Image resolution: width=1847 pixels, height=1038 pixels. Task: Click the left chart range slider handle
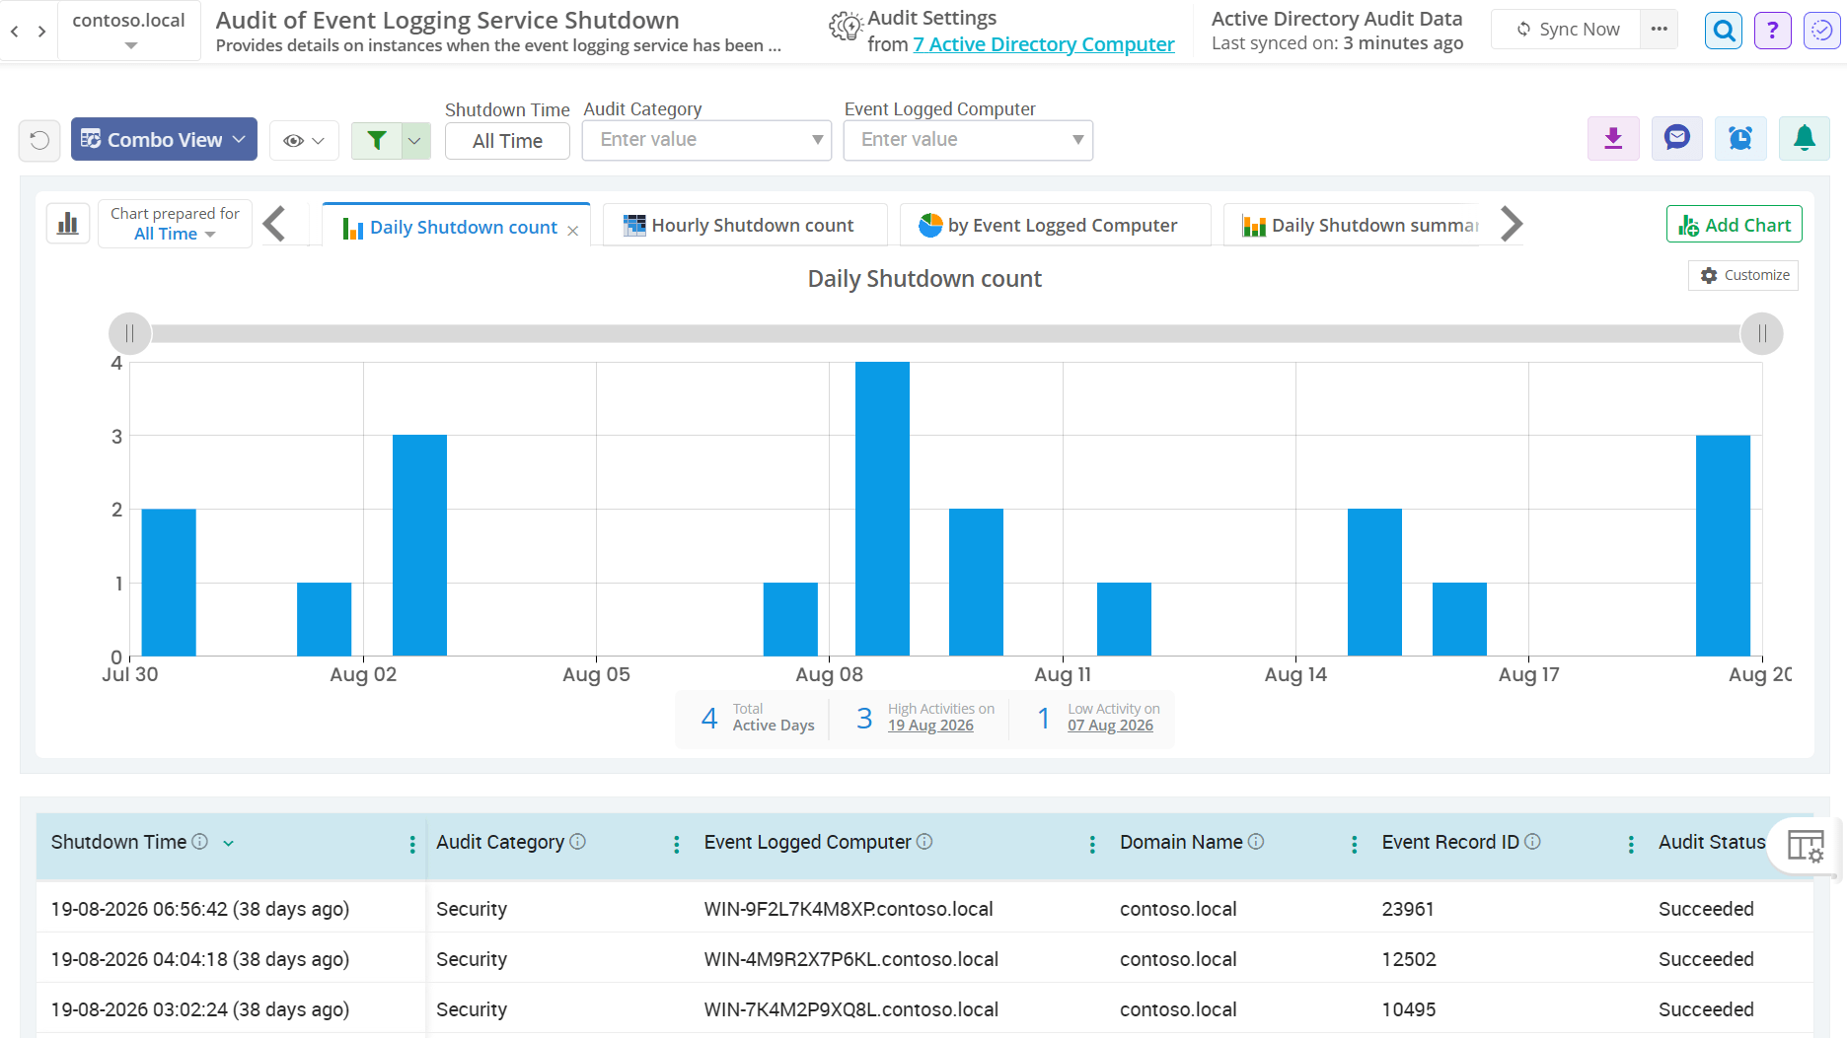129,333
